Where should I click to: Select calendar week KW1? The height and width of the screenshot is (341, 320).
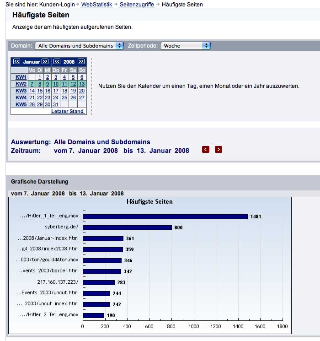coord(21,77)
